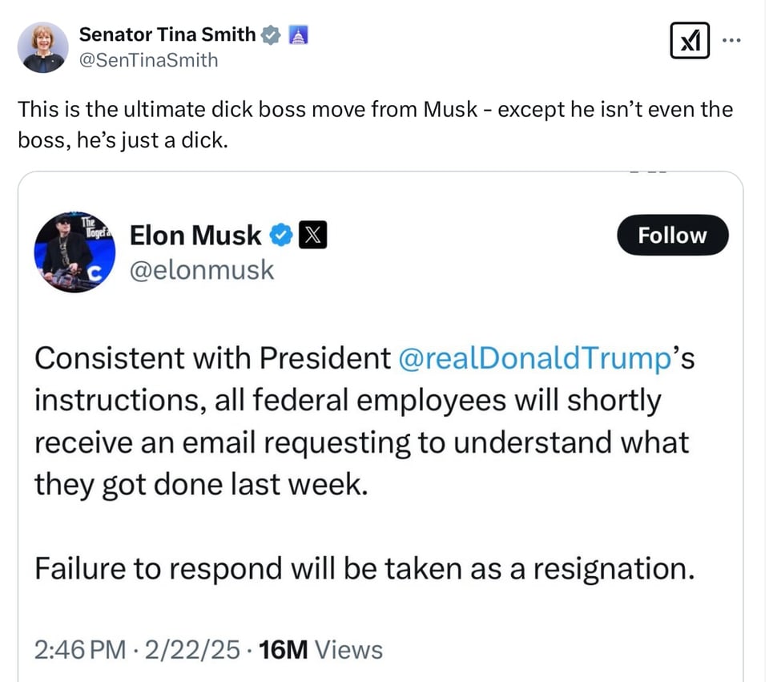Click Elon Musk's blue verified checkmark
Image resolution: width=769 pixels, height=682 pixels.
tap(280, 236)
